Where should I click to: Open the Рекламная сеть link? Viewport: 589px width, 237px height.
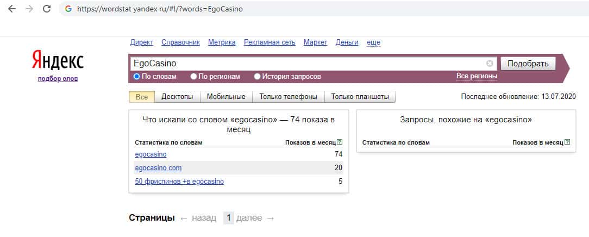click(270, 42)
